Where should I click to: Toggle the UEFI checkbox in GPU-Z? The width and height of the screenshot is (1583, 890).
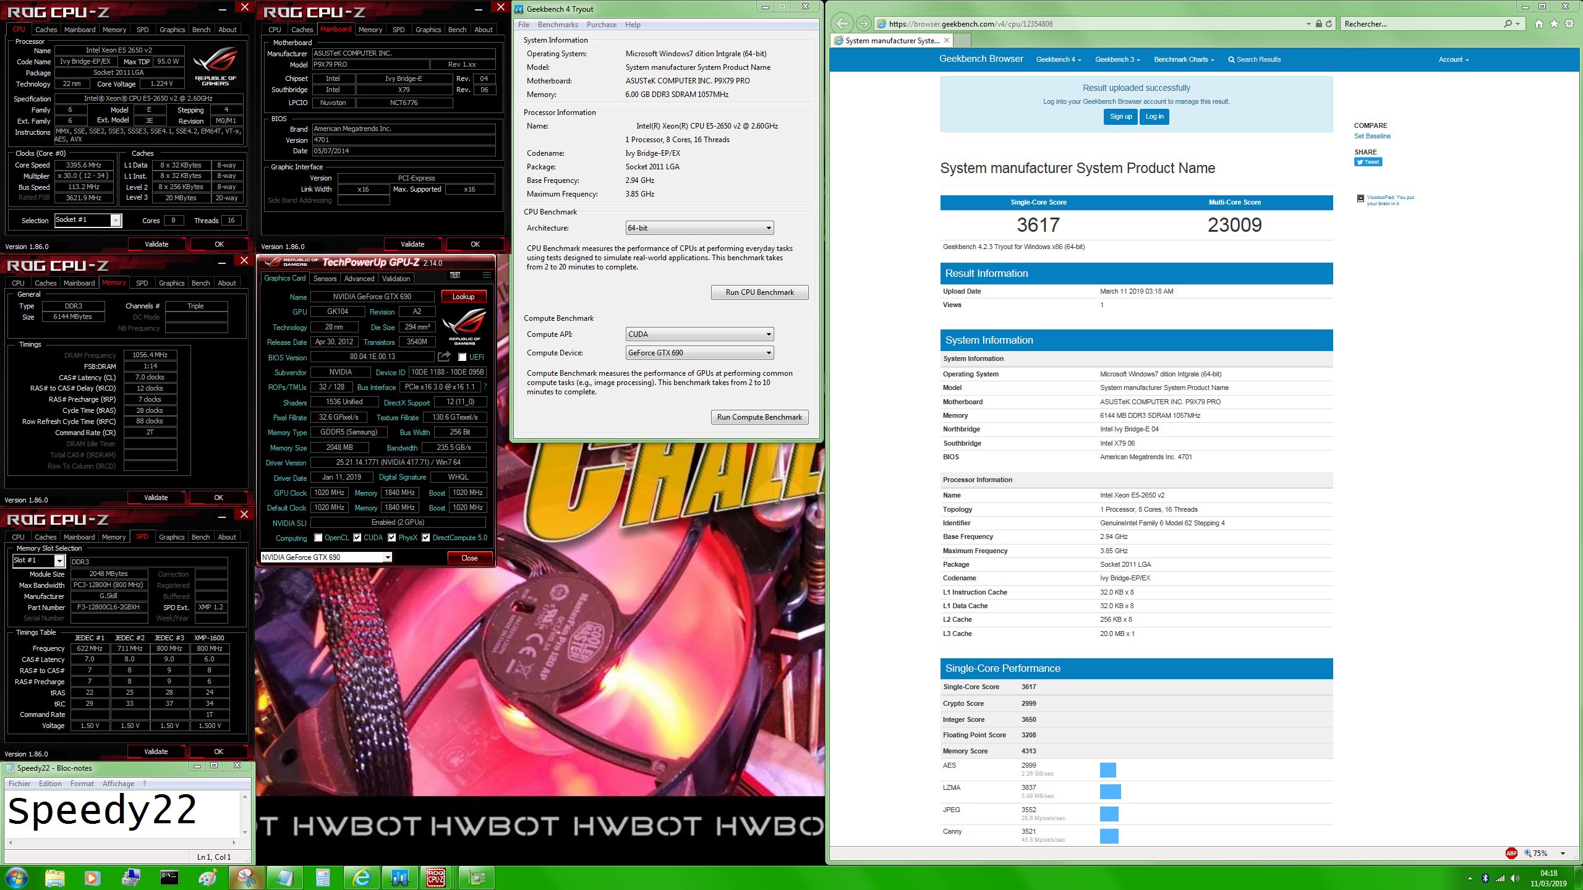click(x=462, y=357)
